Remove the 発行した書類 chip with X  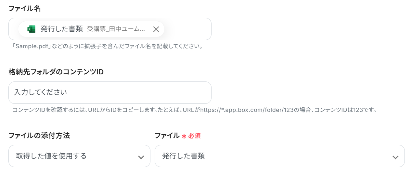pos(156,29)
